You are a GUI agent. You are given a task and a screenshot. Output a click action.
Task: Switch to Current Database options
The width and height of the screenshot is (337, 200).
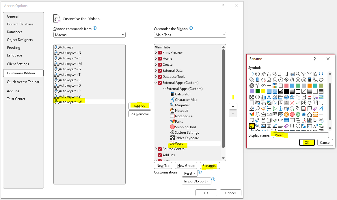point(20,24)
